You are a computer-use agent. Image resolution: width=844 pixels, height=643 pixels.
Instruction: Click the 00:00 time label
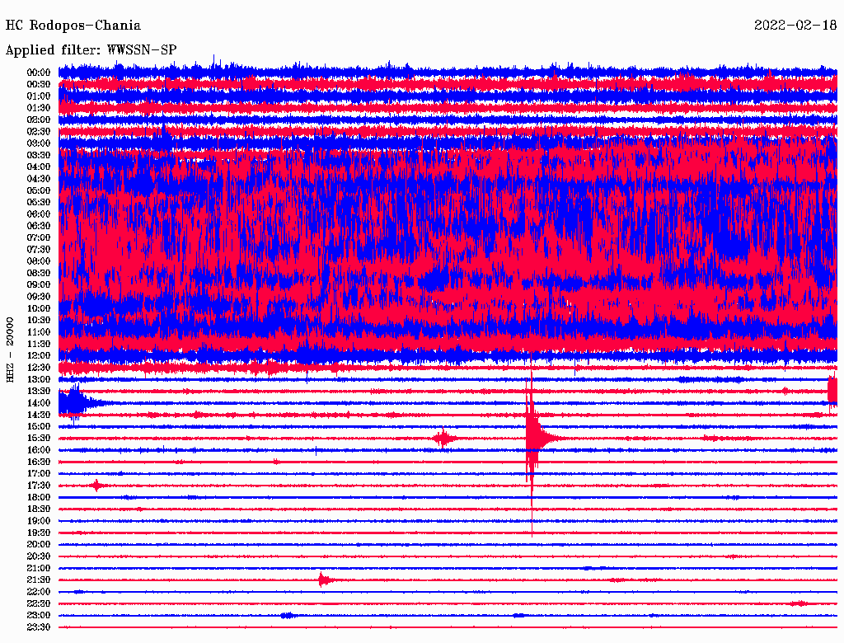pos(39,73)
